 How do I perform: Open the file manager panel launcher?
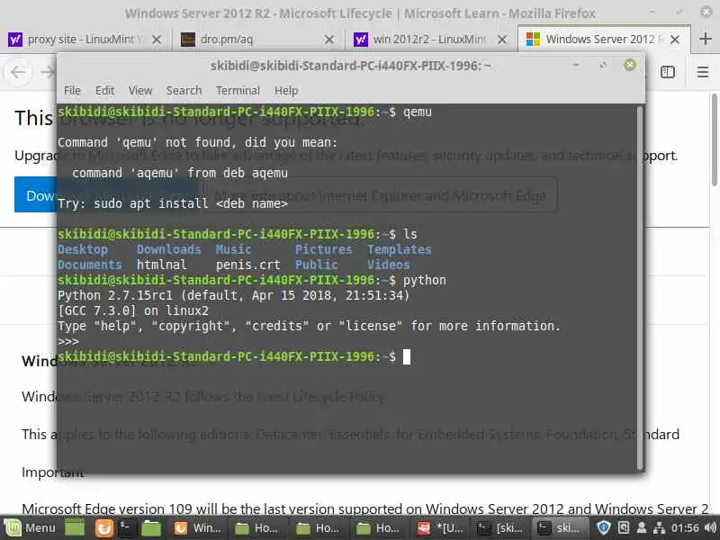point(150,528)
